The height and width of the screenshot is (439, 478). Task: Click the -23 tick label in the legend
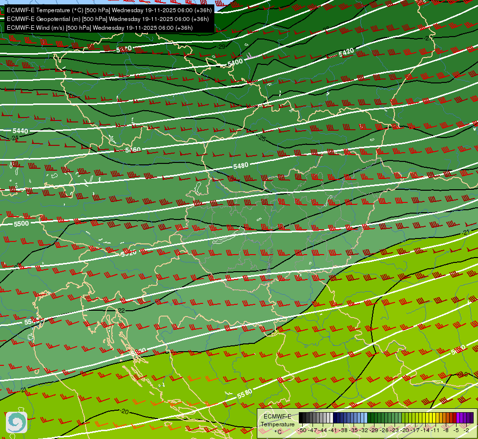pyautogui.click(x=395, y=431)
